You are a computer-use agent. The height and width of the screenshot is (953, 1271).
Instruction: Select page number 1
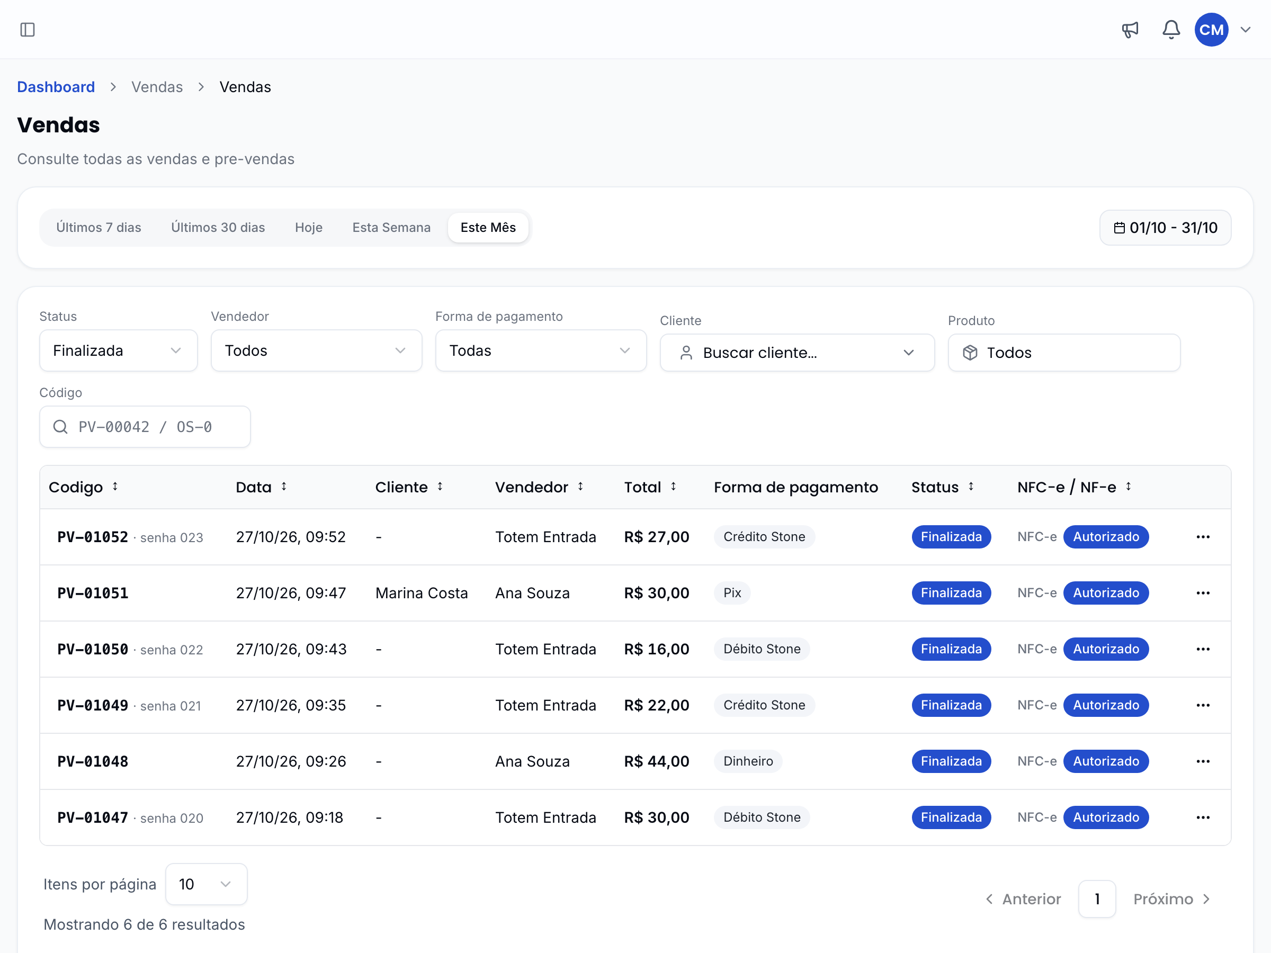(1097, 899)
